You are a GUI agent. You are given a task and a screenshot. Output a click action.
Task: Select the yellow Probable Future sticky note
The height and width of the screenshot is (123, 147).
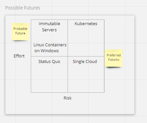pos(20,32)
